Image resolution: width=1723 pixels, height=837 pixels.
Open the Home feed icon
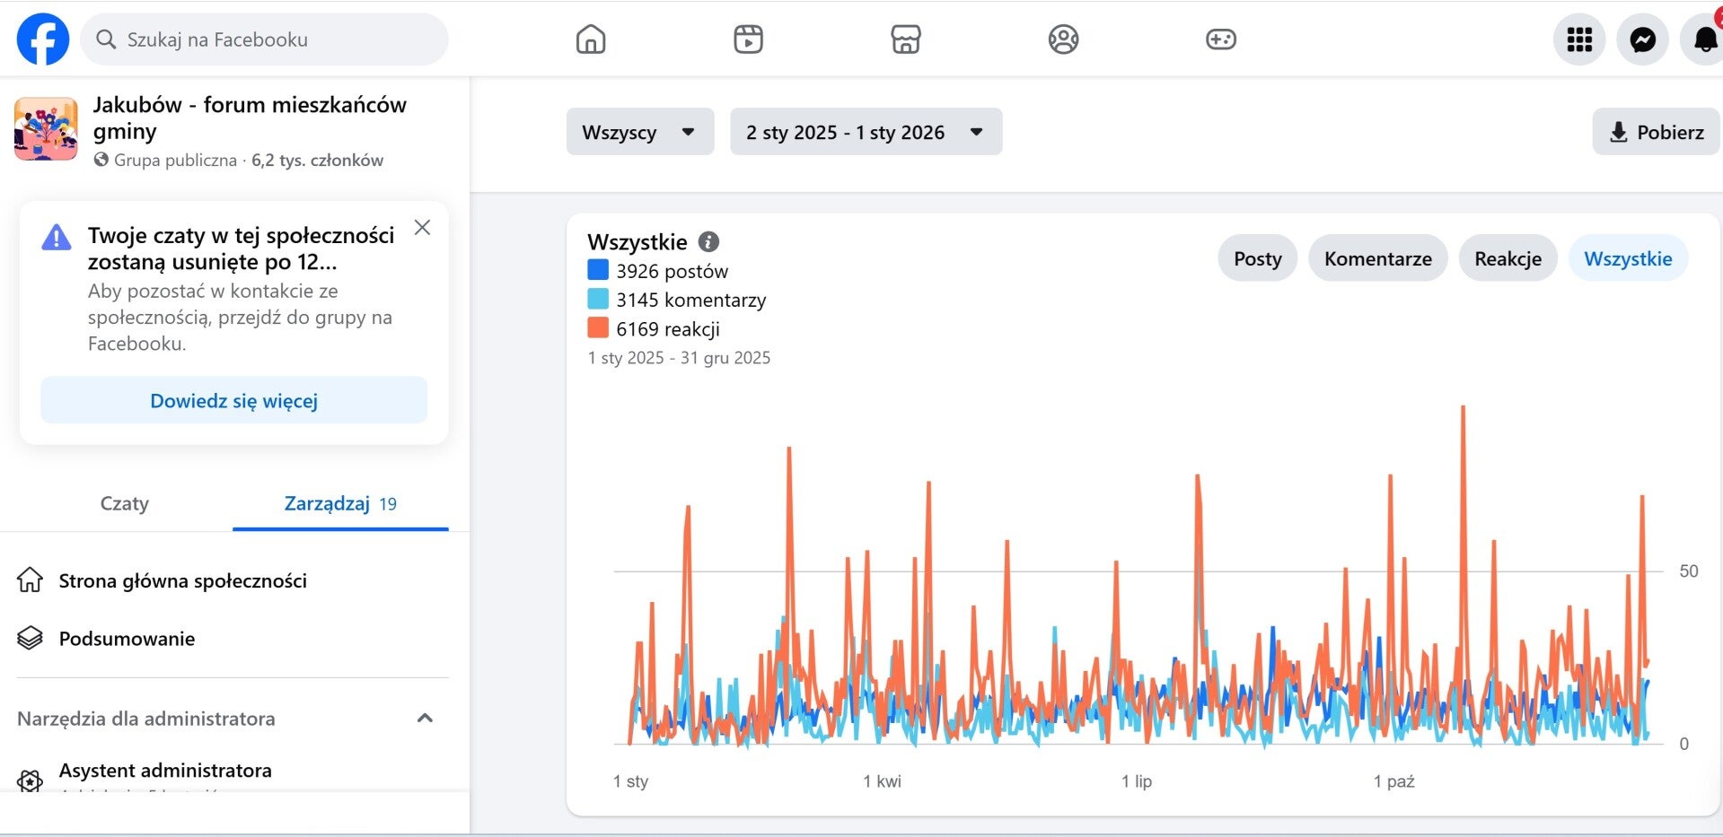point(590,39)
